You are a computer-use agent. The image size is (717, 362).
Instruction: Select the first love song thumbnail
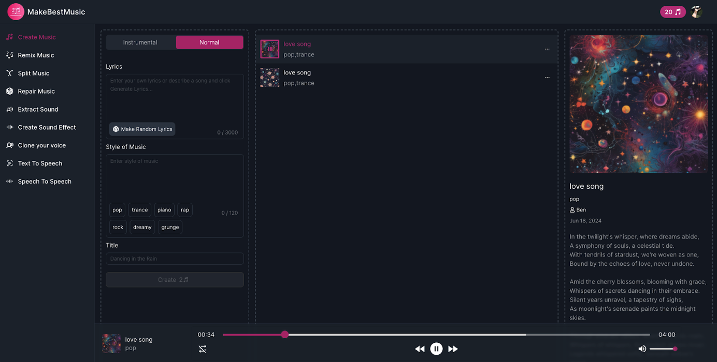[270, 49]
